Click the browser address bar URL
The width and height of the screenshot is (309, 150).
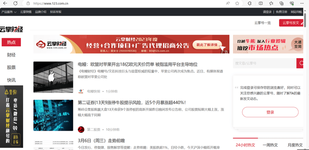(x=51, y=3)
